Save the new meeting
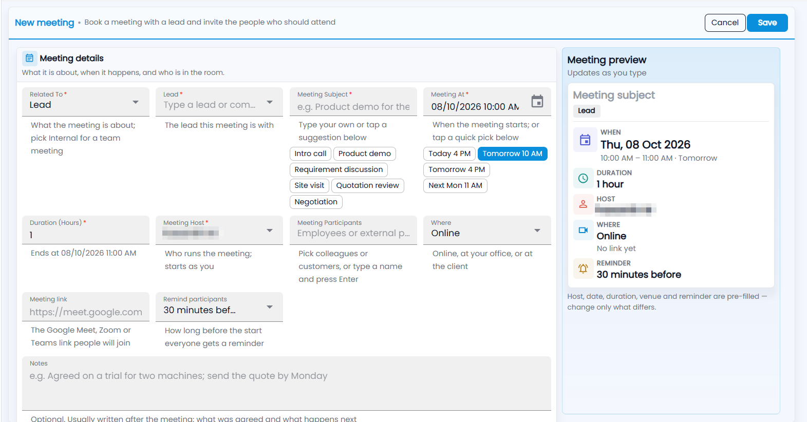The height and width of the screenshot is (422, 807). pyautogui.click(x=767, y=23)
